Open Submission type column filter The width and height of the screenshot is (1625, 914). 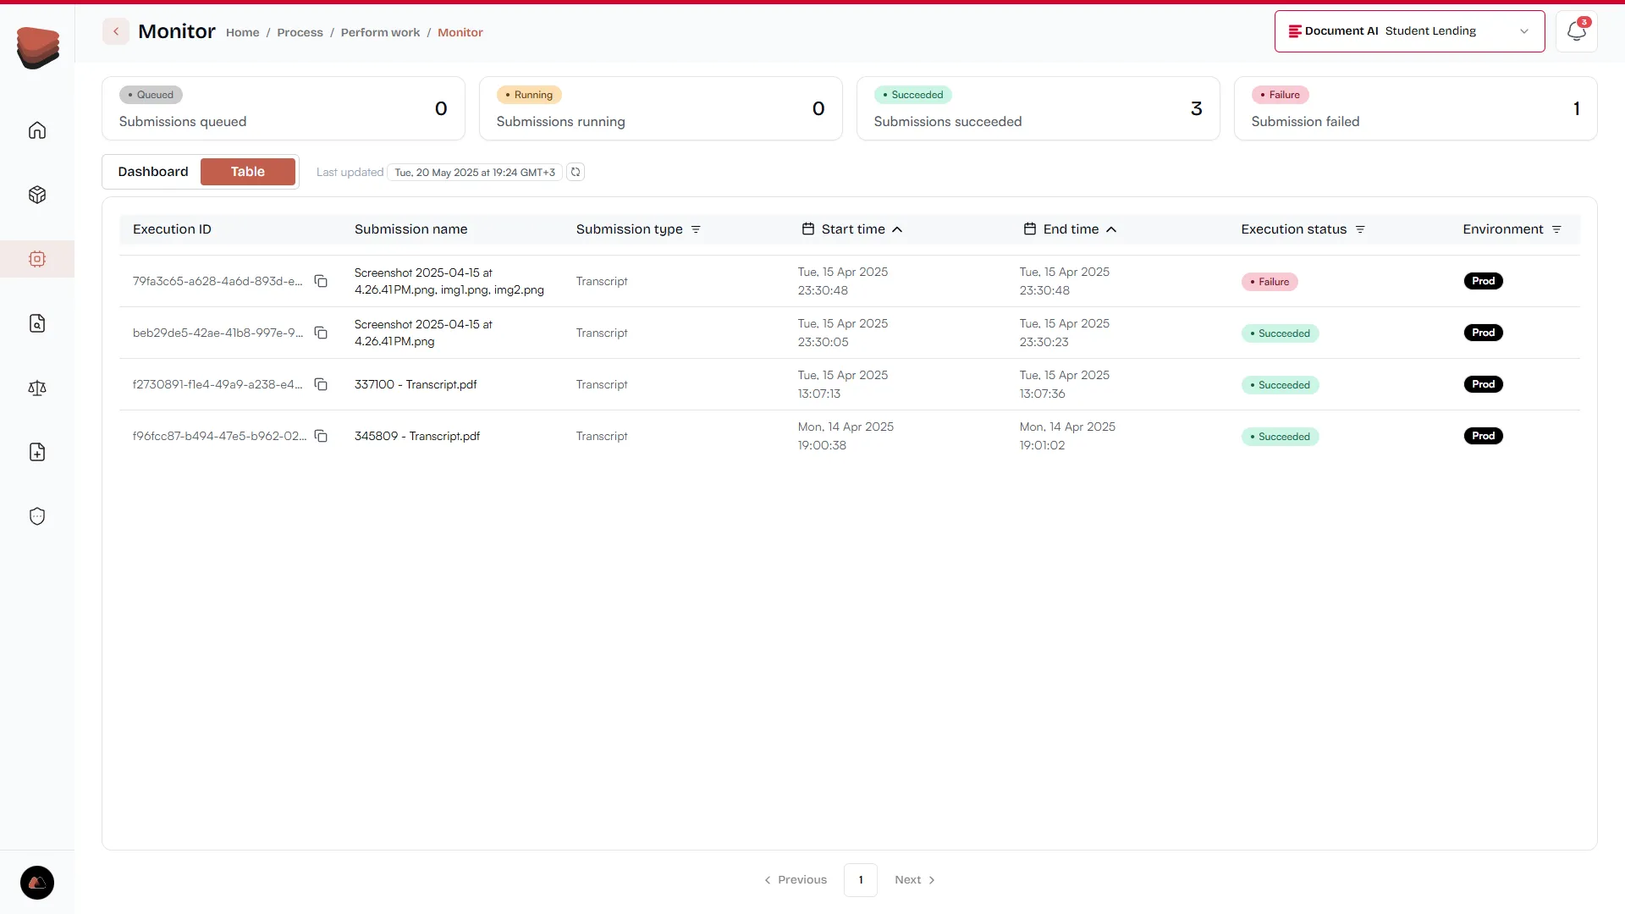pos(696,229)
